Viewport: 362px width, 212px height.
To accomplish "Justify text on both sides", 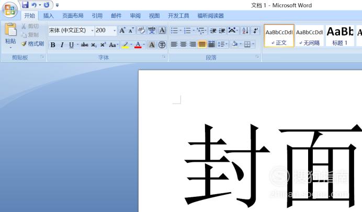I will tap(202, 44).
